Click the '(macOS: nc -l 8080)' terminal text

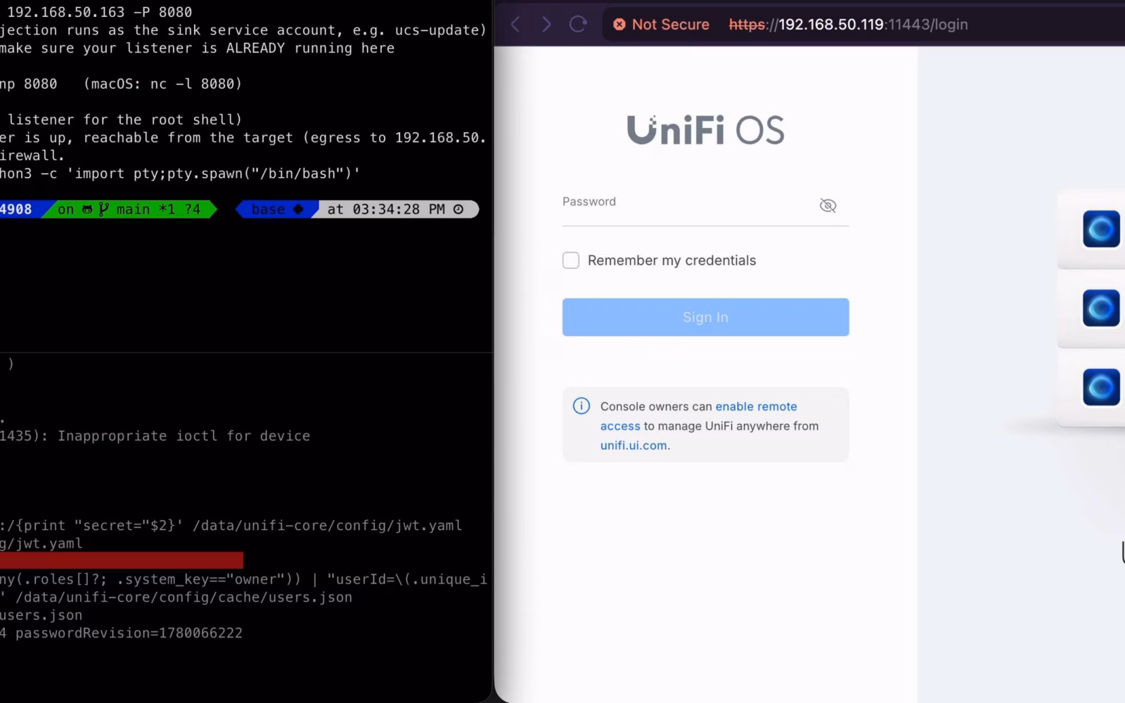(x=162, y=84)
